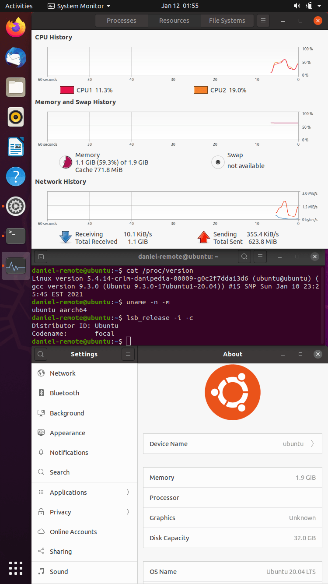Switch to the Processes tab

coord(121,21)
